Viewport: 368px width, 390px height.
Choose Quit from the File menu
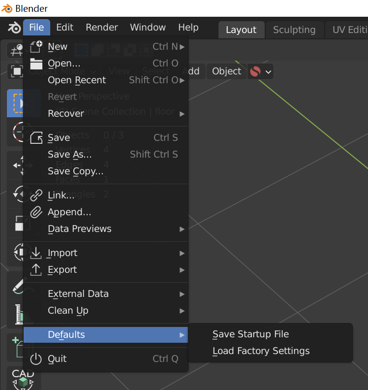pyautogui.click(x=106, y=359)
